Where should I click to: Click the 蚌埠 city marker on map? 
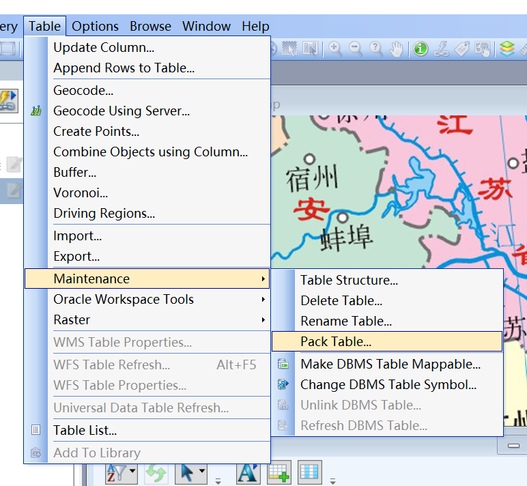point(343,218)
